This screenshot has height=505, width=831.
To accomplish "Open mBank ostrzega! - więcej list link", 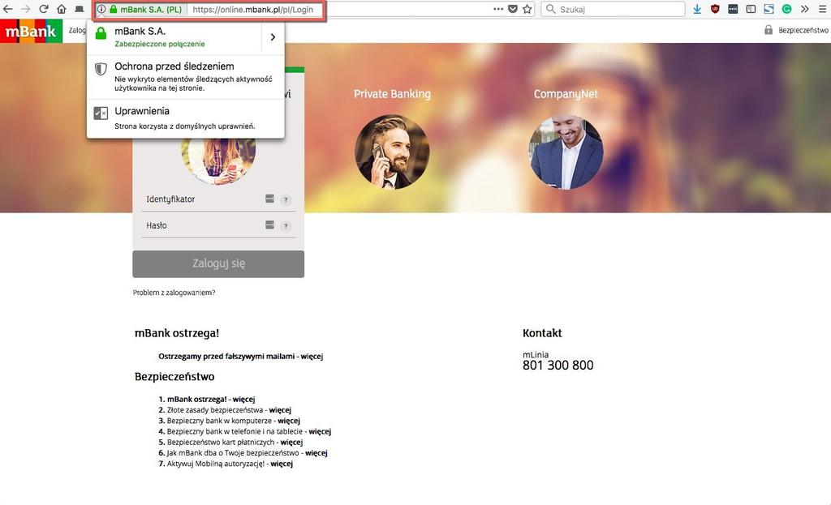I will pos(211,399).
